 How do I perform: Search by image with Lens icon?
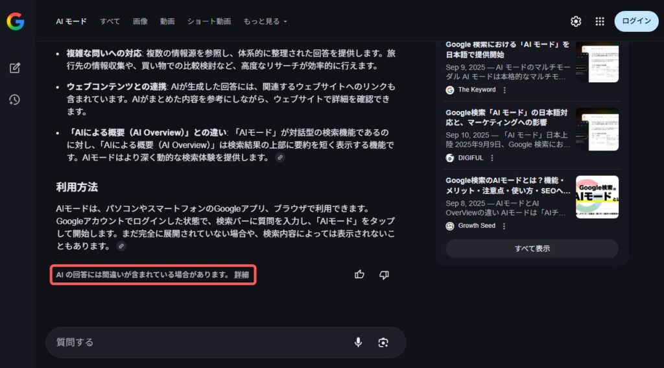[x=383, y=343]
